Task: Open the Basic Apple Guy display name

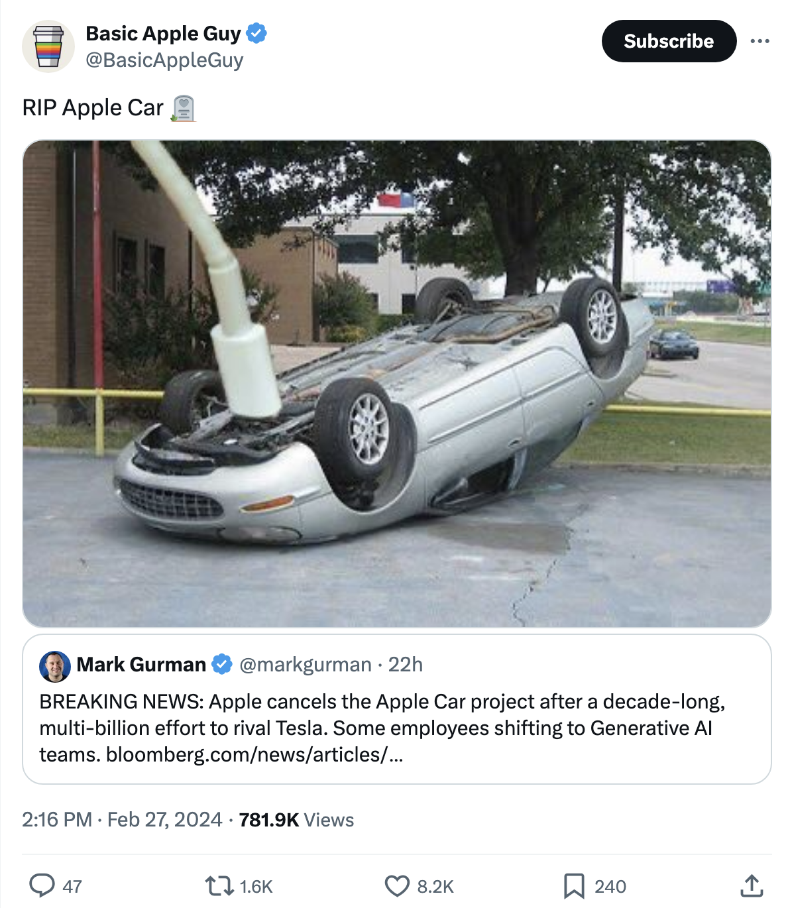Action: point(163,33)
